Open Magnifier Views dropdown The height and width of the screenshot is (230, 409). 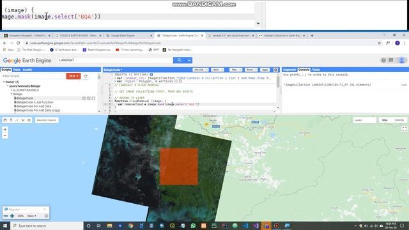31,216
